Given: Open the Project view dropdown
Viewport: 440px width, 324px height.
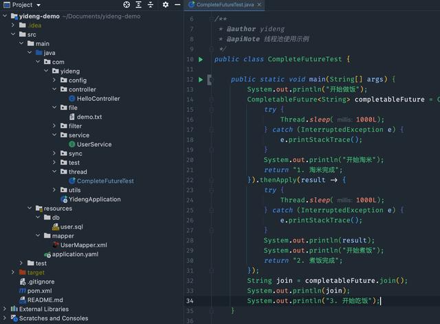Looking at the screenshot, I should pos(38,5).
